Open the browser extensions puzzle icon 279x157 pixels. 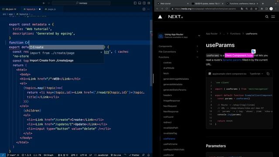[x=262, y=9]
